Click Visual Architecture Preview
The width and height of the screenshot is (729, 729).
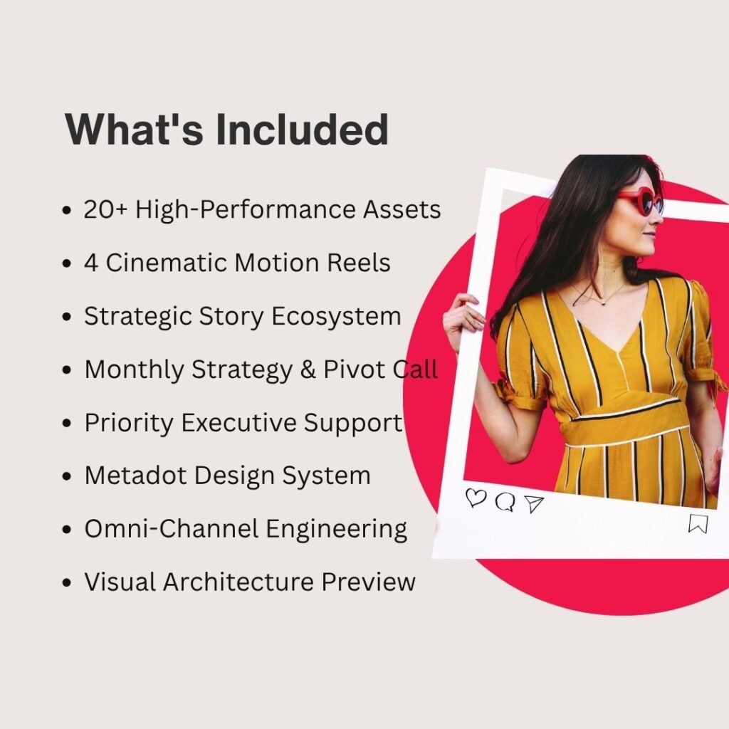point(249,582)
